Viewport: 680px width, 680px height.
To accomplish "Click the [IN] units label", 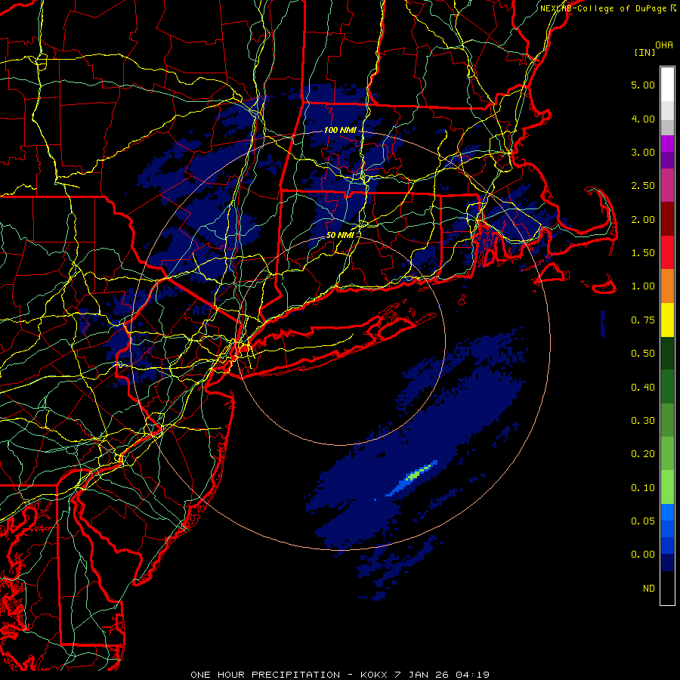I will [644, 53].
